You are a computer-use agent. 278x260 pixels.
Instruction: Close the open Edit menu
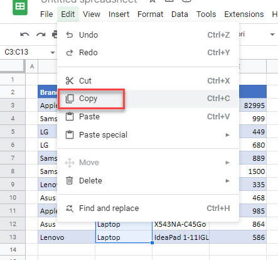tap(68, 14)
